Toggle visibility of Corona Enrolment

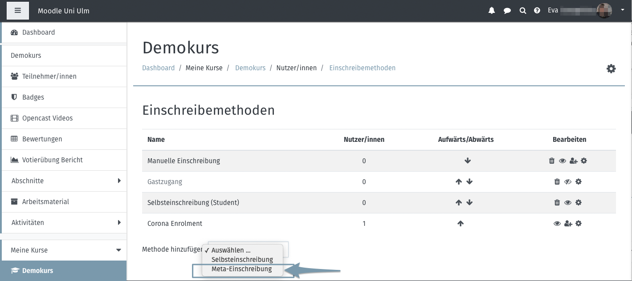click(557, 224)
